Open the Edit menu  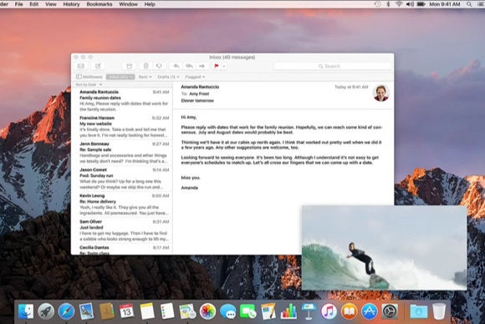(x=34, y=4)
